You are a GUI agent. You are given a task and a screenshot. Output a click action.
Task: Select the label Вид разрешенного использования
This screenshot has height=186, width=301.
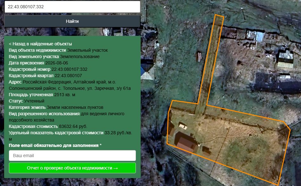click(x=44, y=114)
